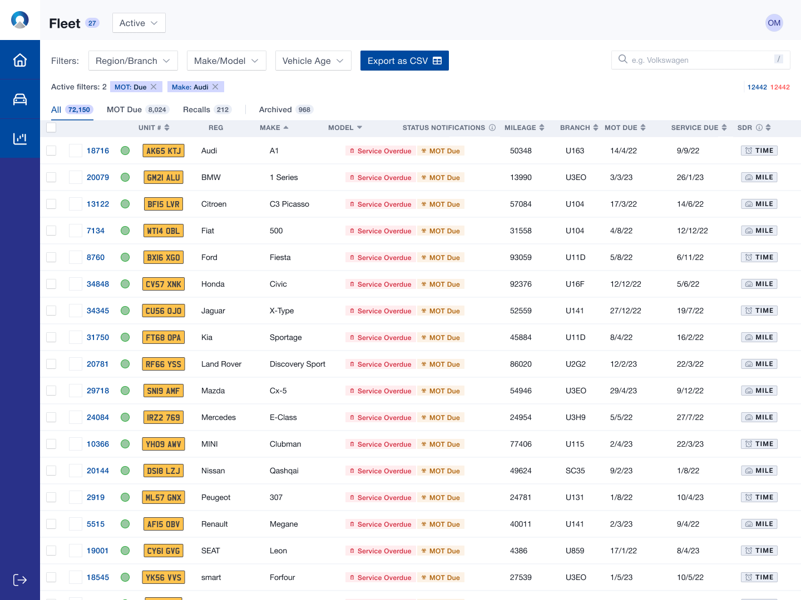Select all rows using the header checkbox

point(51,127)
